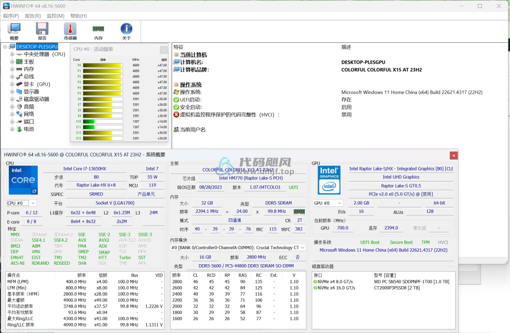Click the CT2000P3PSSD8 drive entry

383,288
